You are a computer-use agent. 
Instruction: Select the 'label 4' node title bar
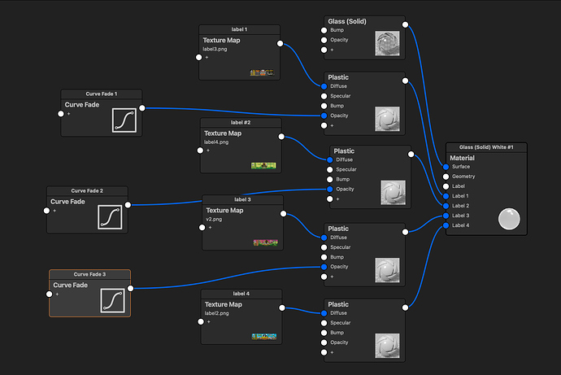coord(241,294)
